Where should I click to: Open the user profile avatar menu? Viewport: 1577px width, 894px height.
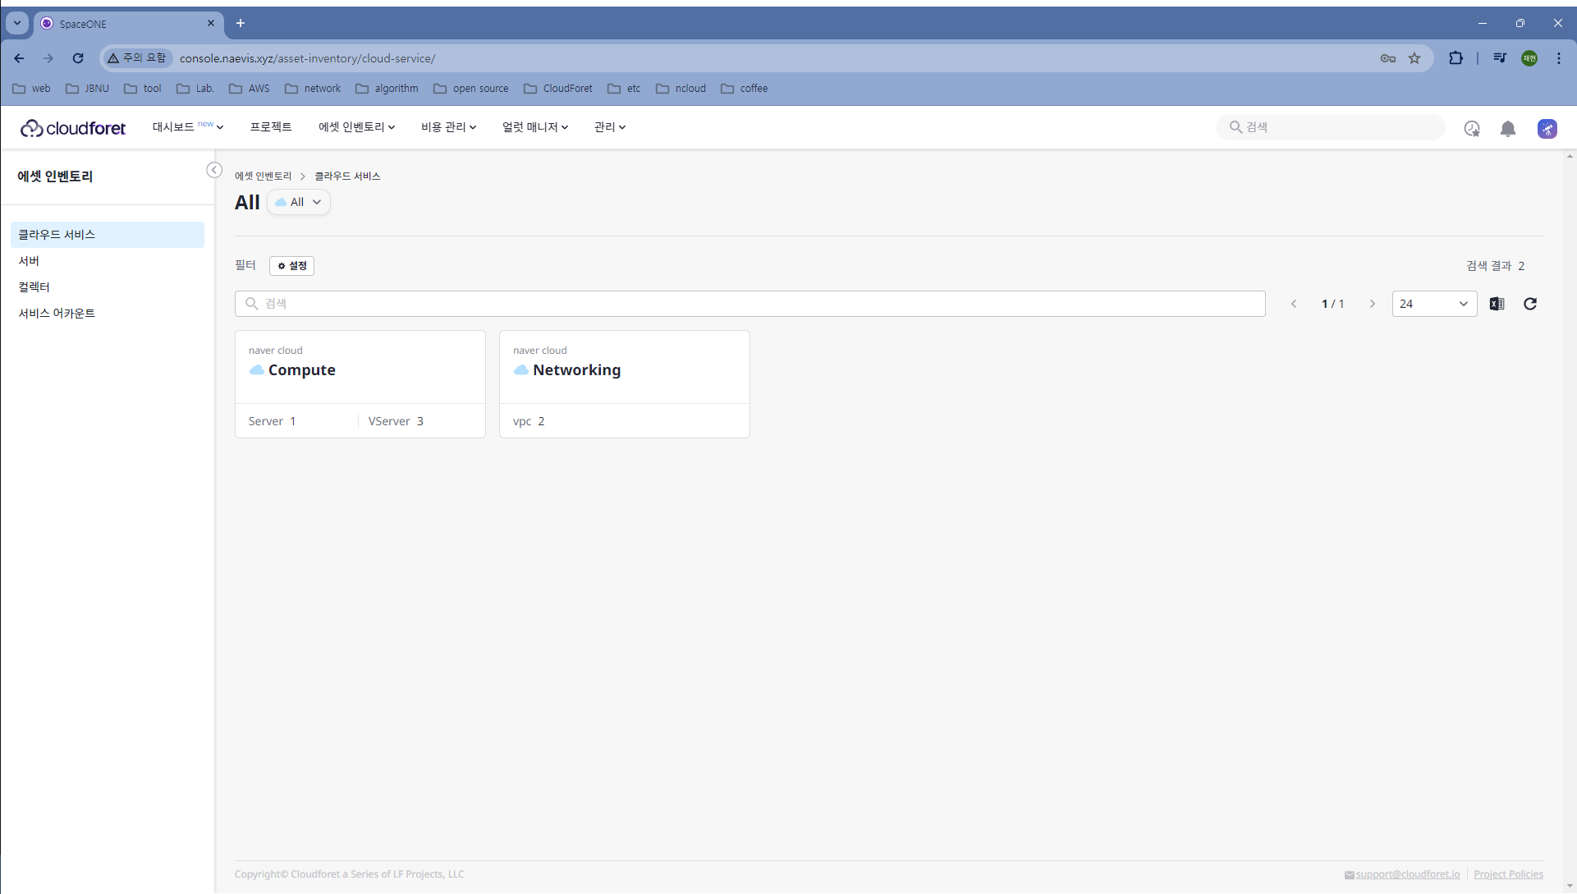(x=1547, y=129)
